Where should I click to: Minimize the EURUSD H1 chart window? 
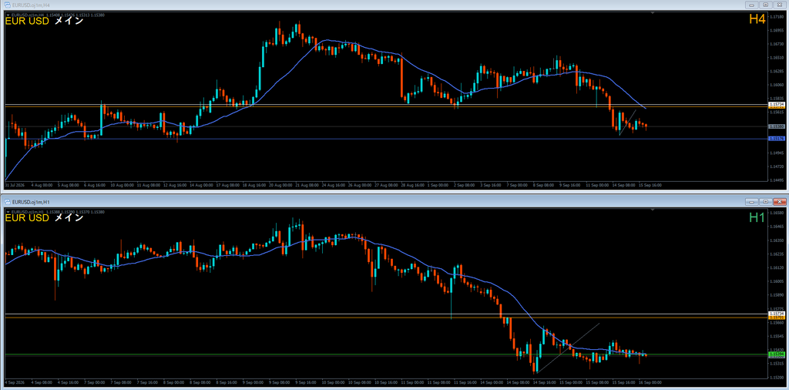click(753, 202)
